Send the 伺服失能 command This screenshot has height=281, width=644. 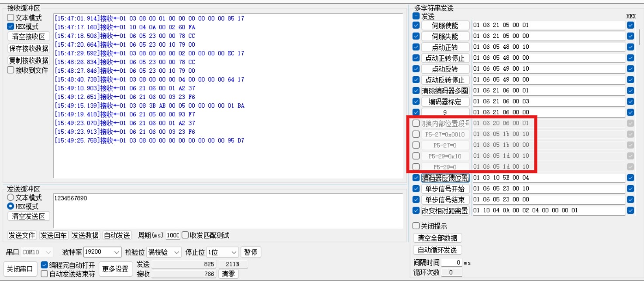pyautogui.click(x=445, y=36)
